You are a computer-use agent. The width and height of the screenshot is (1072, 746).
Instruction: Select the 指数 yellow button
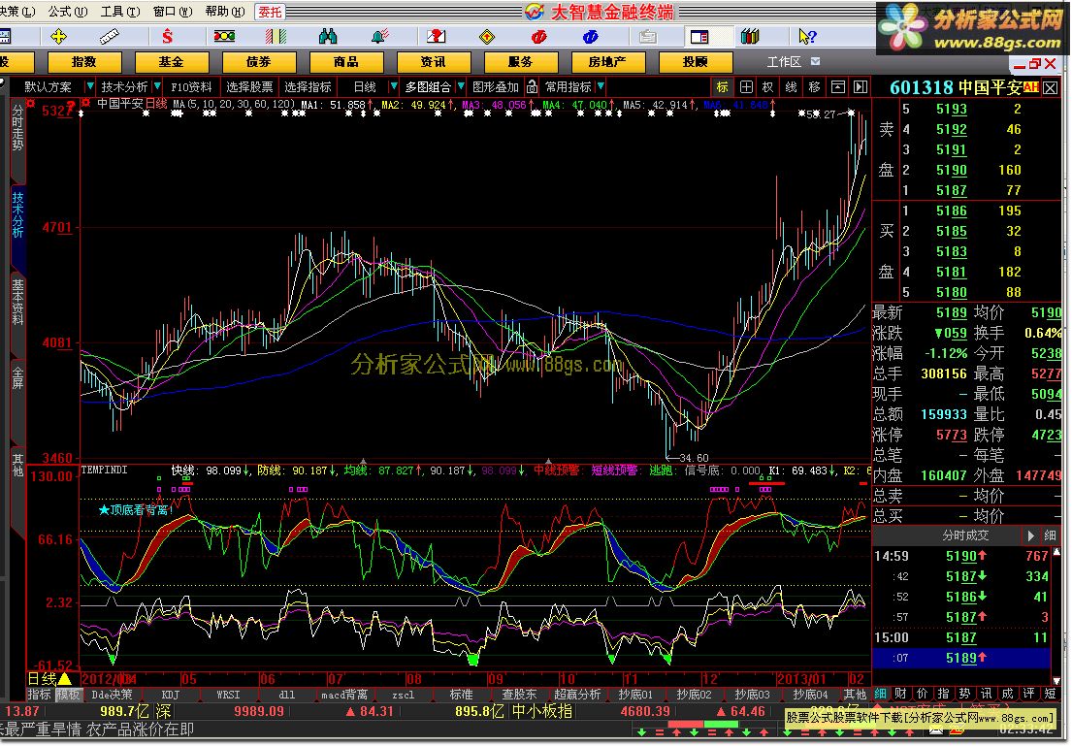click(x=84, y=62)
